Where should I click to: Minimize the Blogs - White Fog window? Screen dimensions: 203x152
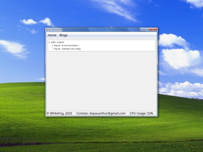[142, 30]
